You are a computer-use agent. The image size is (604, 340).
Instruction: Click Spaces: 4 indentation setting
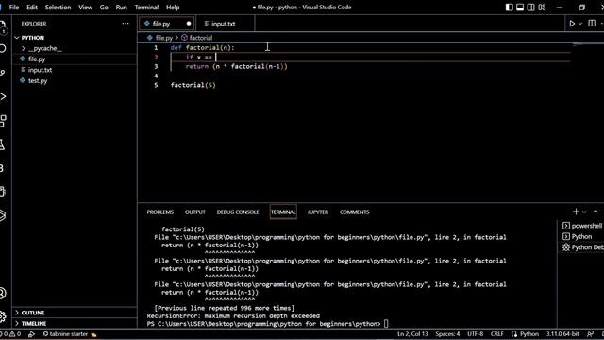pyautogui.click(x=447, y=334)
